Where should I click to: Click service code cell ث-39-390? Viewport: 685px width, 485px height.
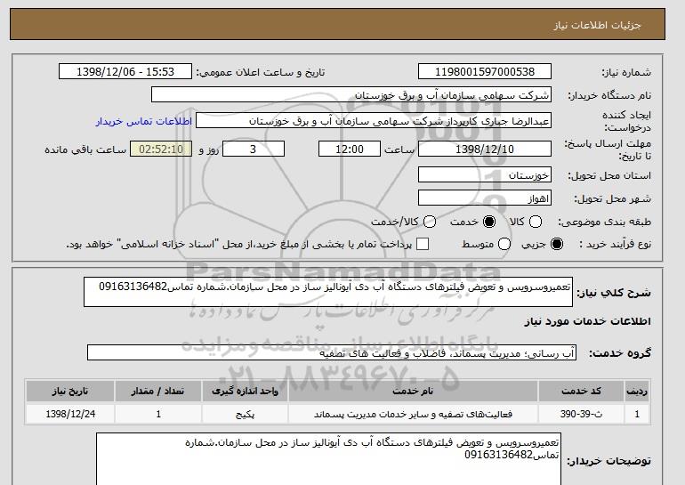tap(581, 414)
